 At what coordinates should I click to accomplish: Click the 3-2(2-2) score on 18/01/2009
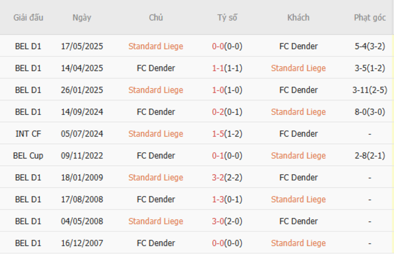tap(227, 178)
